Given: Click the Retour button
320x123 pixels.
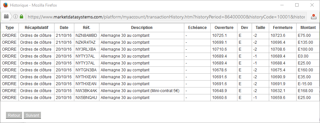Looking at the screenshot, I should point(14,115).
